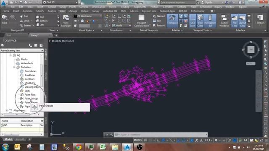
Task: Open Excel from the Windows taskbar
Action: point(103,147)
